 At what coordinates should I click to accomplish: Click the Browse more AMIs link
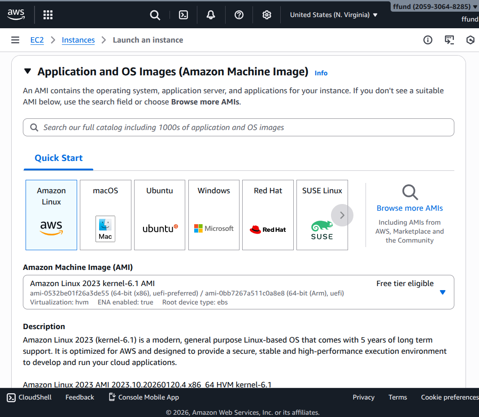tap(409, 208)
